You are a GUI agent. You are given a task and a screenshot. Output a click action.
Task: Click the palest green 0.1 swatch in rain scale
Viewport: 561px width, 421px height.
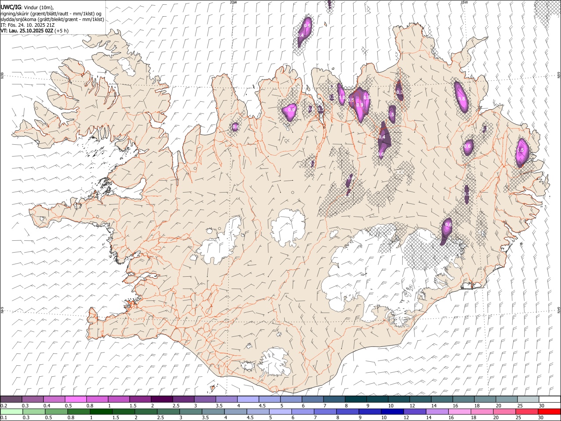11,411
